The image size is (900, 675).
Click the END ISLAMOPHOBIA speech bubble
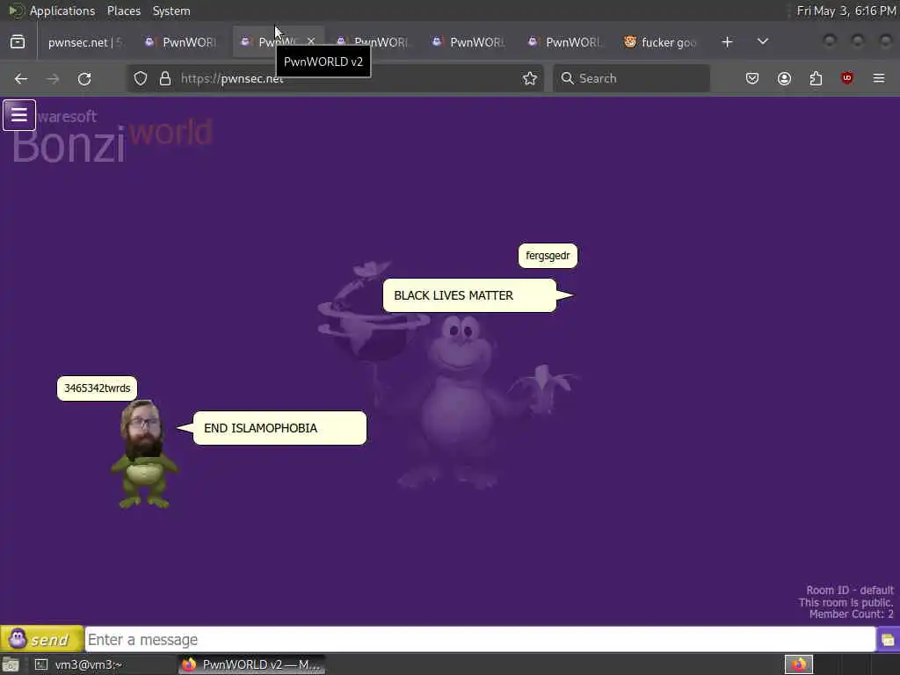[x=279, y=428]
